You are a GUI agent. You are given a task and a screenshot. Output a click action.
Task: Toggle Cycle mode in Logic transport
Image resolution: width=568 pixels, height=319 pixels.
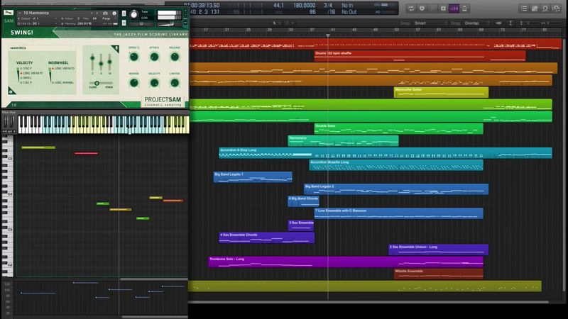click(x=411, y=9)
